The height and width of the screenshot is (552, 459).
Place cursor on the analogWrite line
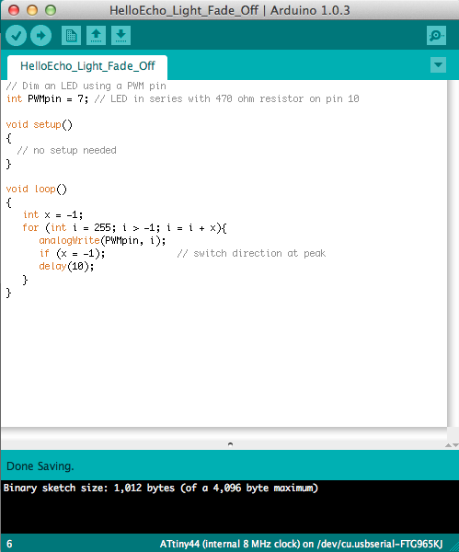pyautogui.click(x=102, y=240)
